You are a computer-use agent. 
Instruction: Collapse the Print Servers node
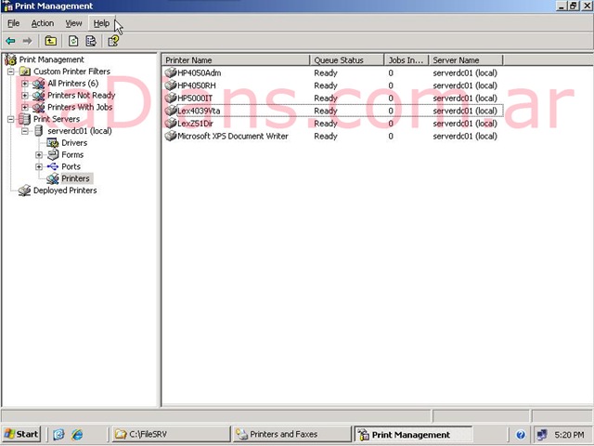pos(11,119)
